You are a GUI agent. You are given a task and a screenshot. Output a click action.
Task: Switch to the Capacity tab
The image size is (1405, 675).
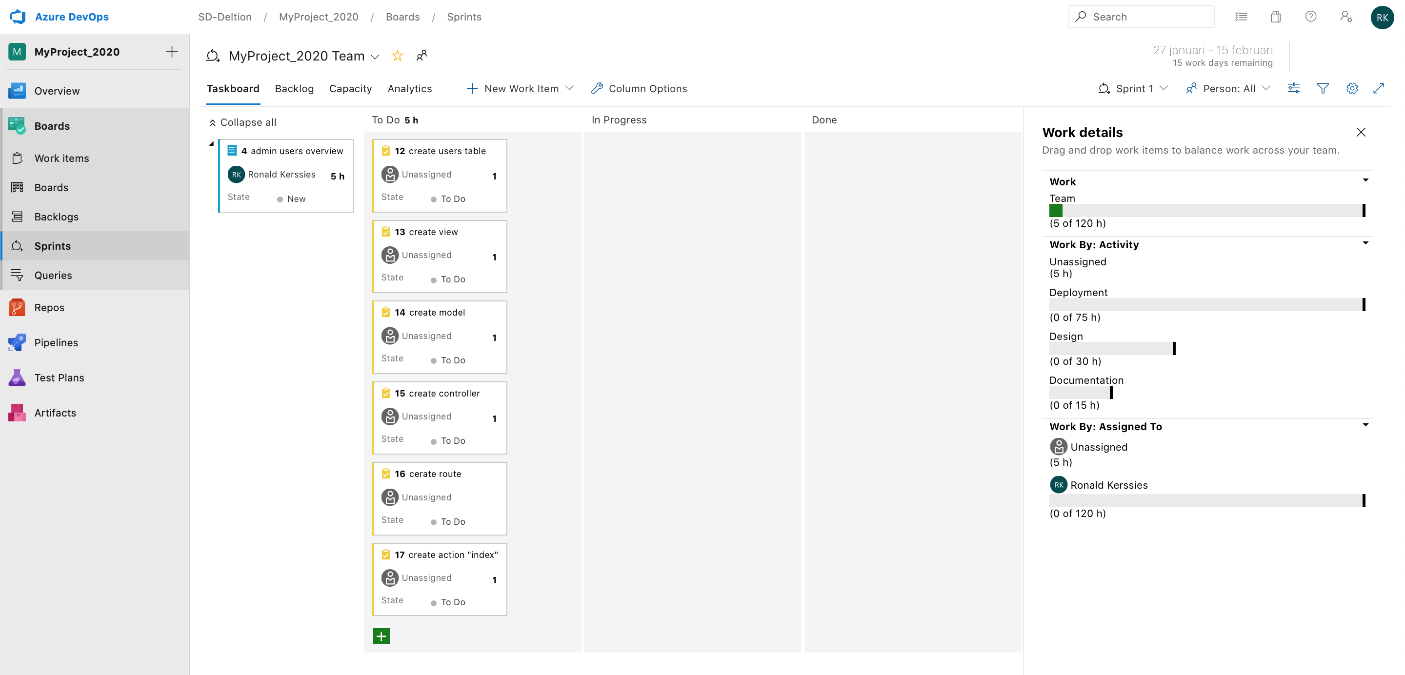(x=350, y=88)
